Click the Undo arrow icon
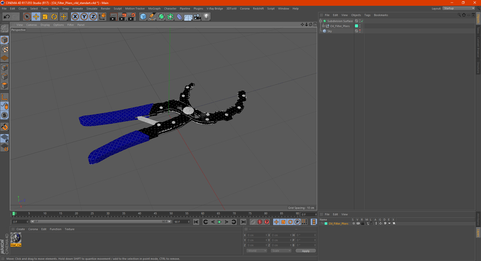This screenshot has height=261, width=481. coord(7,17)
